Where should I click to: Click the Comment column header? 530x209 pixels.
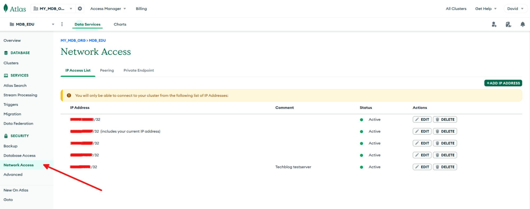tap(284, 108)
